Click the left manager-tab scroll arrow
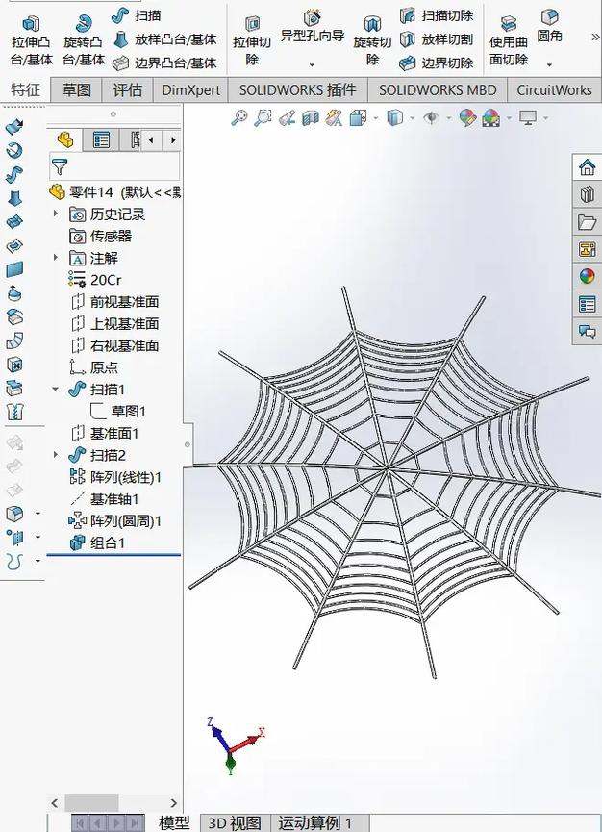Screen dimensions: 602x832 [x=151, y=140]
